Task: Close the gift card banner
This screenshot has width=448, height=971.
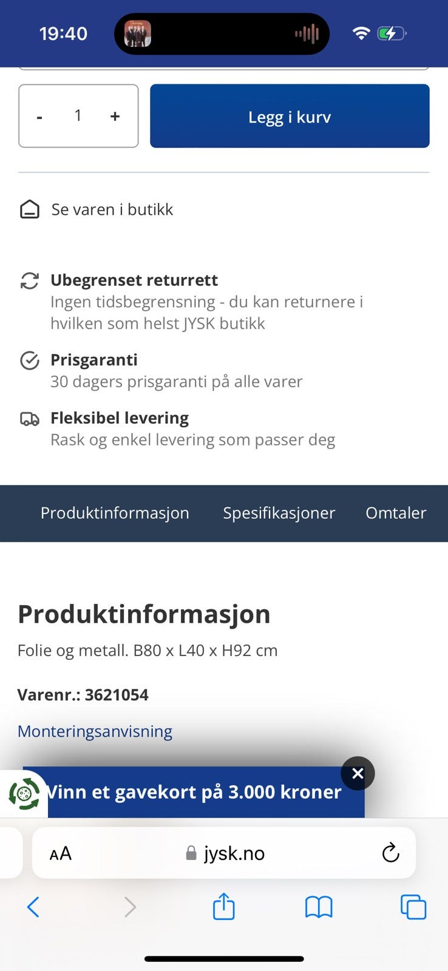Action: pos(358,773)
